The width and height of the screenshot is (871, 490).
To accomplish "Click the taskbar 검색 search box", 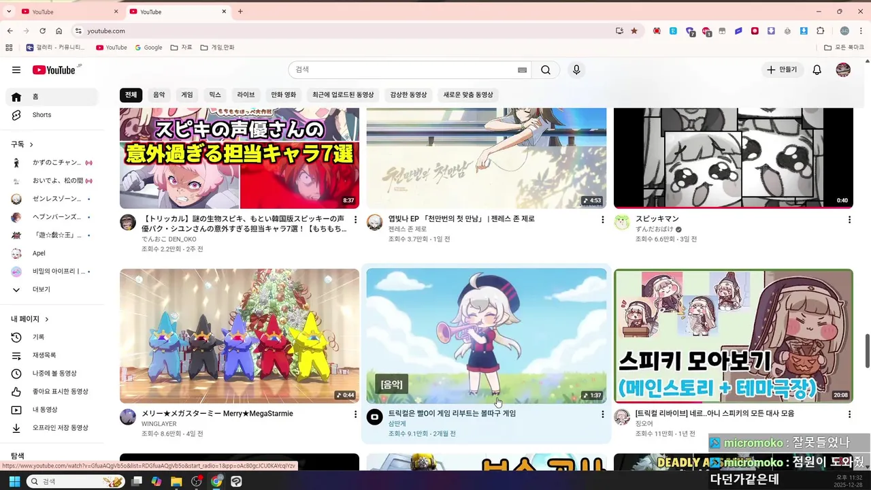I will click(75, 481).
